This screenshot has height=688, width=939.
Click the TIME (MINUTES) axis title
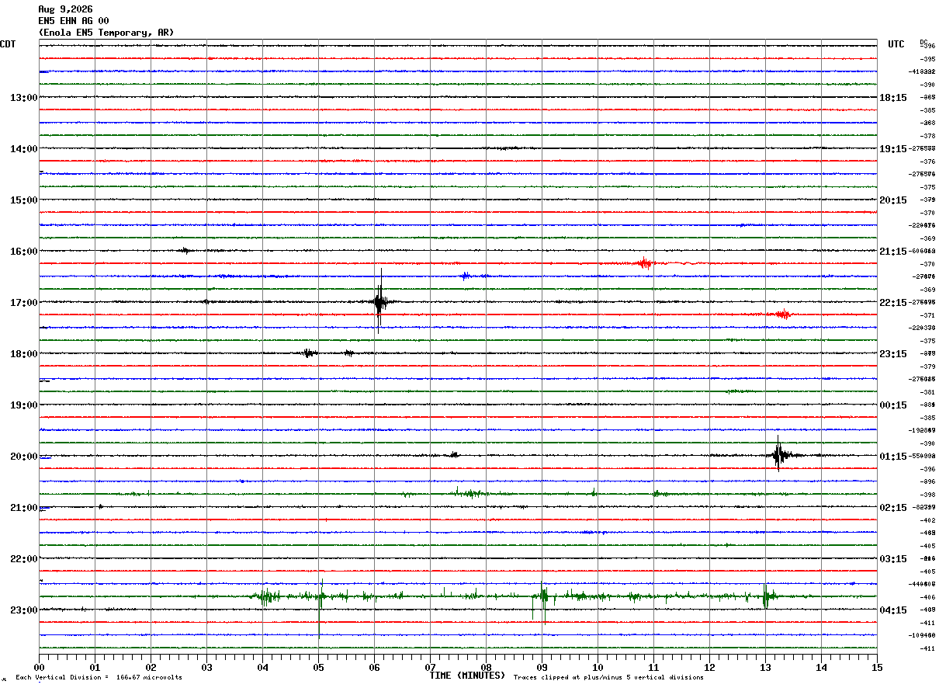coord(466,676)
